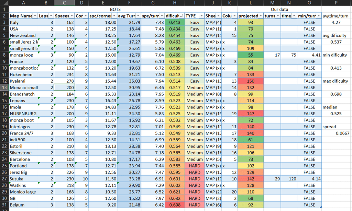Select column P header
The height and width of the screenshot is (211, 352).
coord(336,3)
